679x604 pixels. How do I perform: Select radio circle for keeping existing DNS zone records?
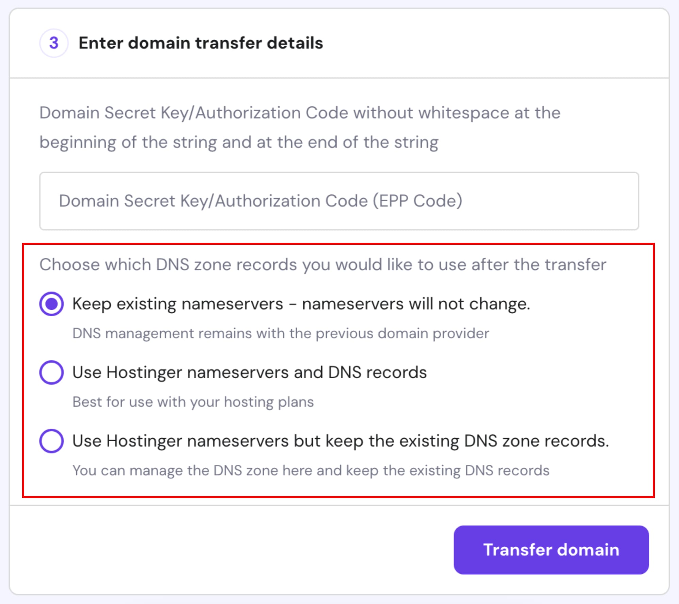point(51,441)
